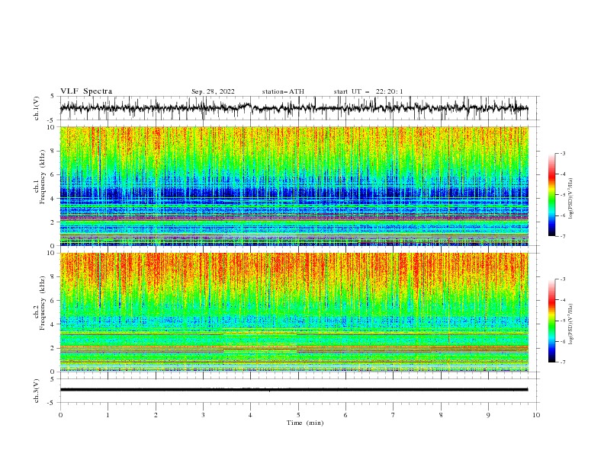Click tick label "1" on the time axis
This screenshot has height=466, width=604.
pyautogui.click(x=108, y=415)
